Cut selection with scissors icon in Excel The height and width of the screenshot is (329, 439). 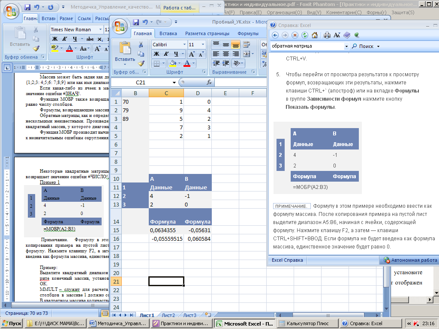[x=141, y=45]
